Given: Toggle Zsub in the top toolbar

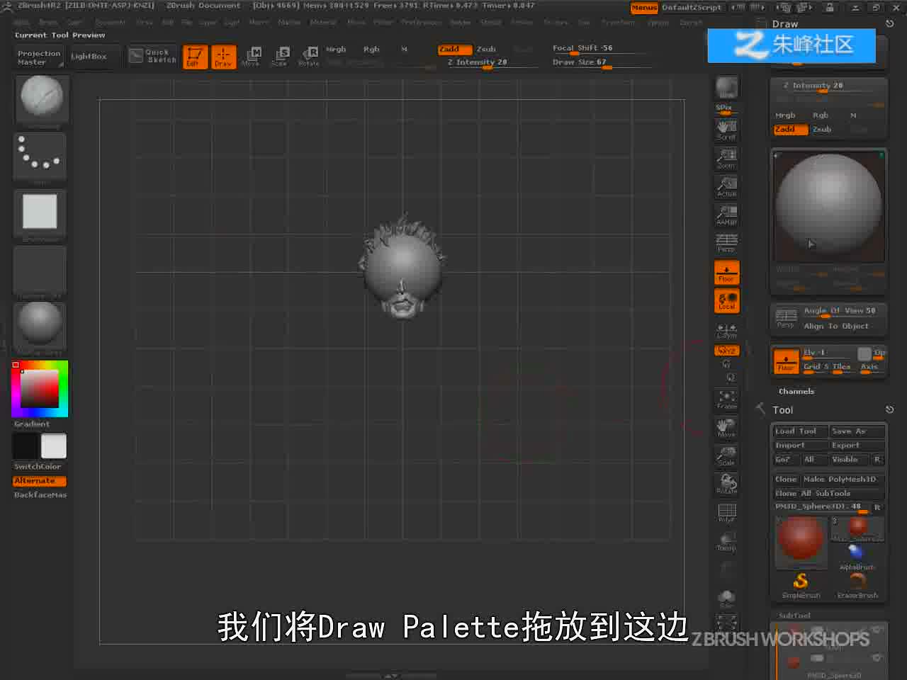Looking at the screenshot, I should 486,49.
